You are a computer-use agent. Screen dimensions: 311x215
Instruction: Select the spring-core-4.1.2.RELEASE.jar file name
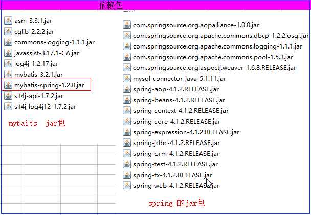click(176, 122)
